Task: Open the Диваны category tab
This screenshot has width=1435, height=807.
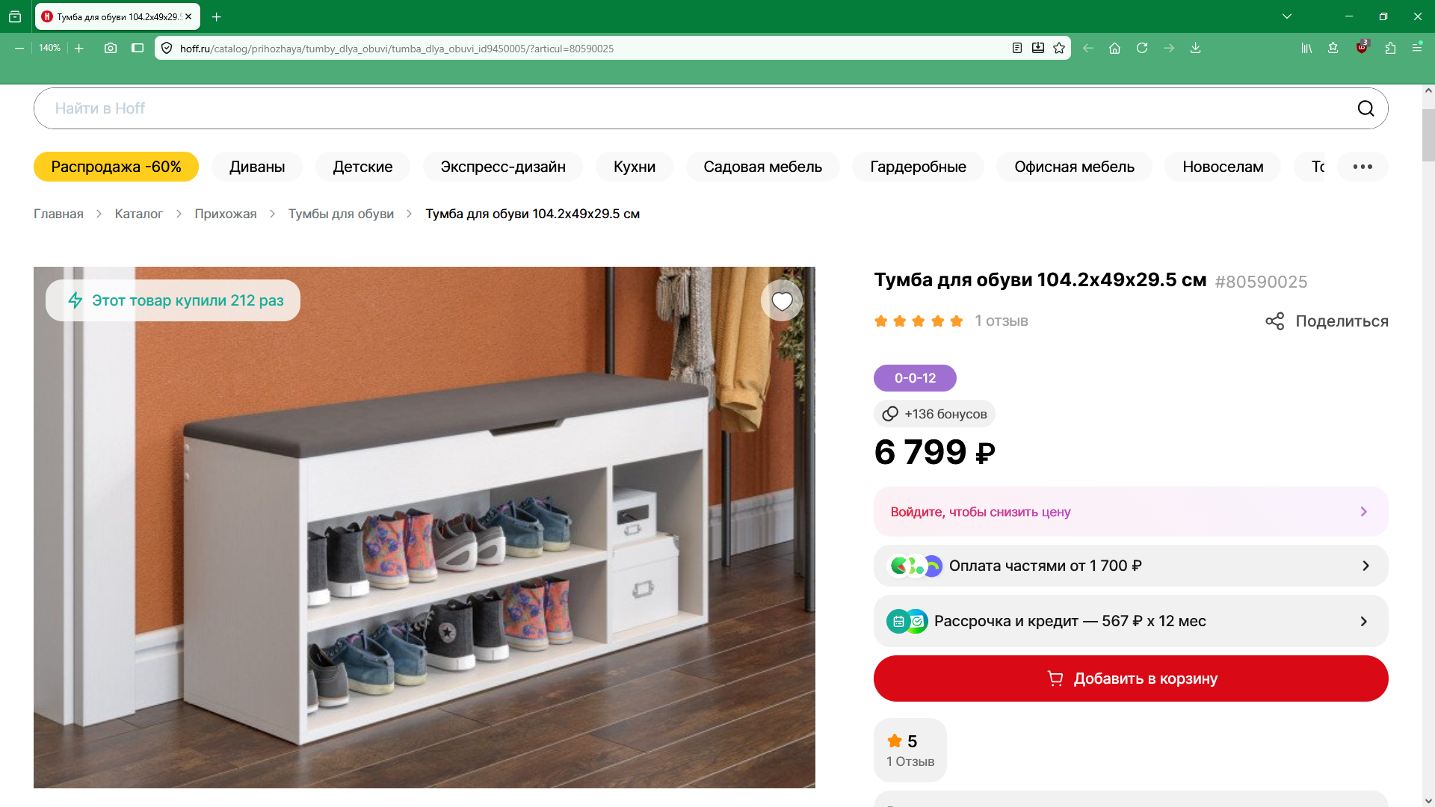Action: [257, 167]
